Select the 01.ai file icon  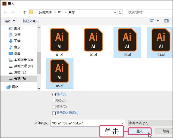tap(59, 40)
